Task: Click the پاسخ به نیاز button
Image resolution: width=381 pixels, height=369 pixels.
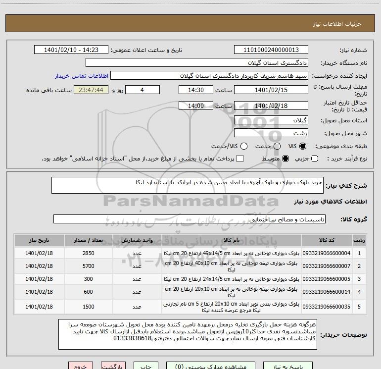Action: (x=288, y=366)
